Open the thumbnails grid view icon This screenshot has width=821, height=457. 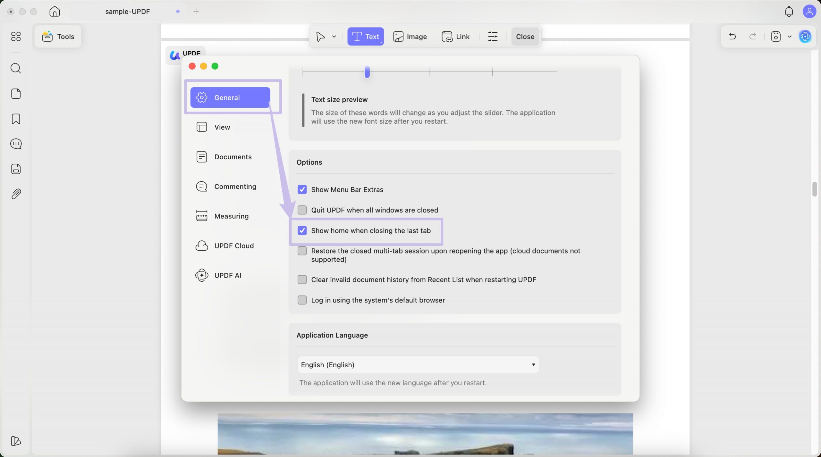[16, 37]
